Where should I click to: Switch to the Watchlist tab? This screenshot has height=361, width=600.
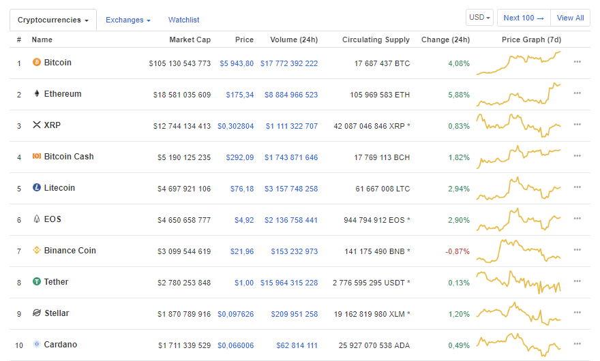(x=183, y=20)
